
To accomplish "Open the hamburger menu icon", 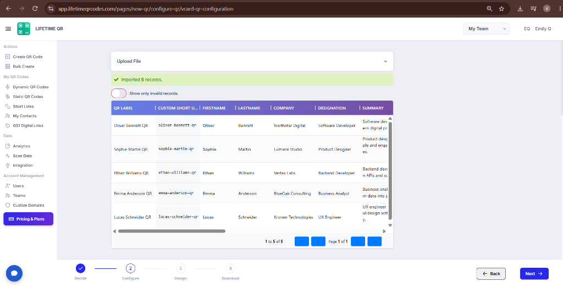I will pos(8,29).
